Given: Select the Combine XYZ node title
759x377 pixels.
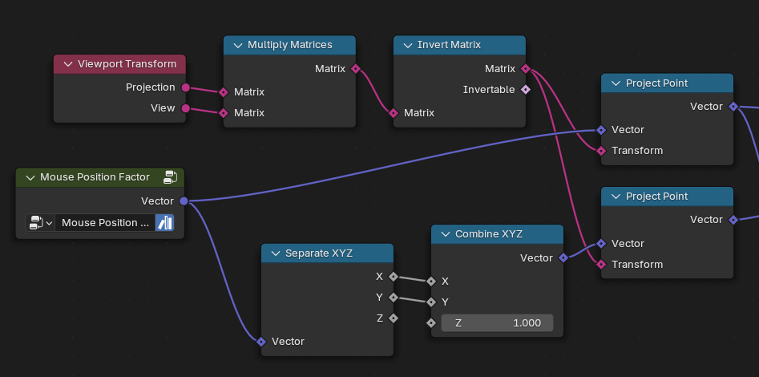Looking at the screenshot, I should coord(489,234).
